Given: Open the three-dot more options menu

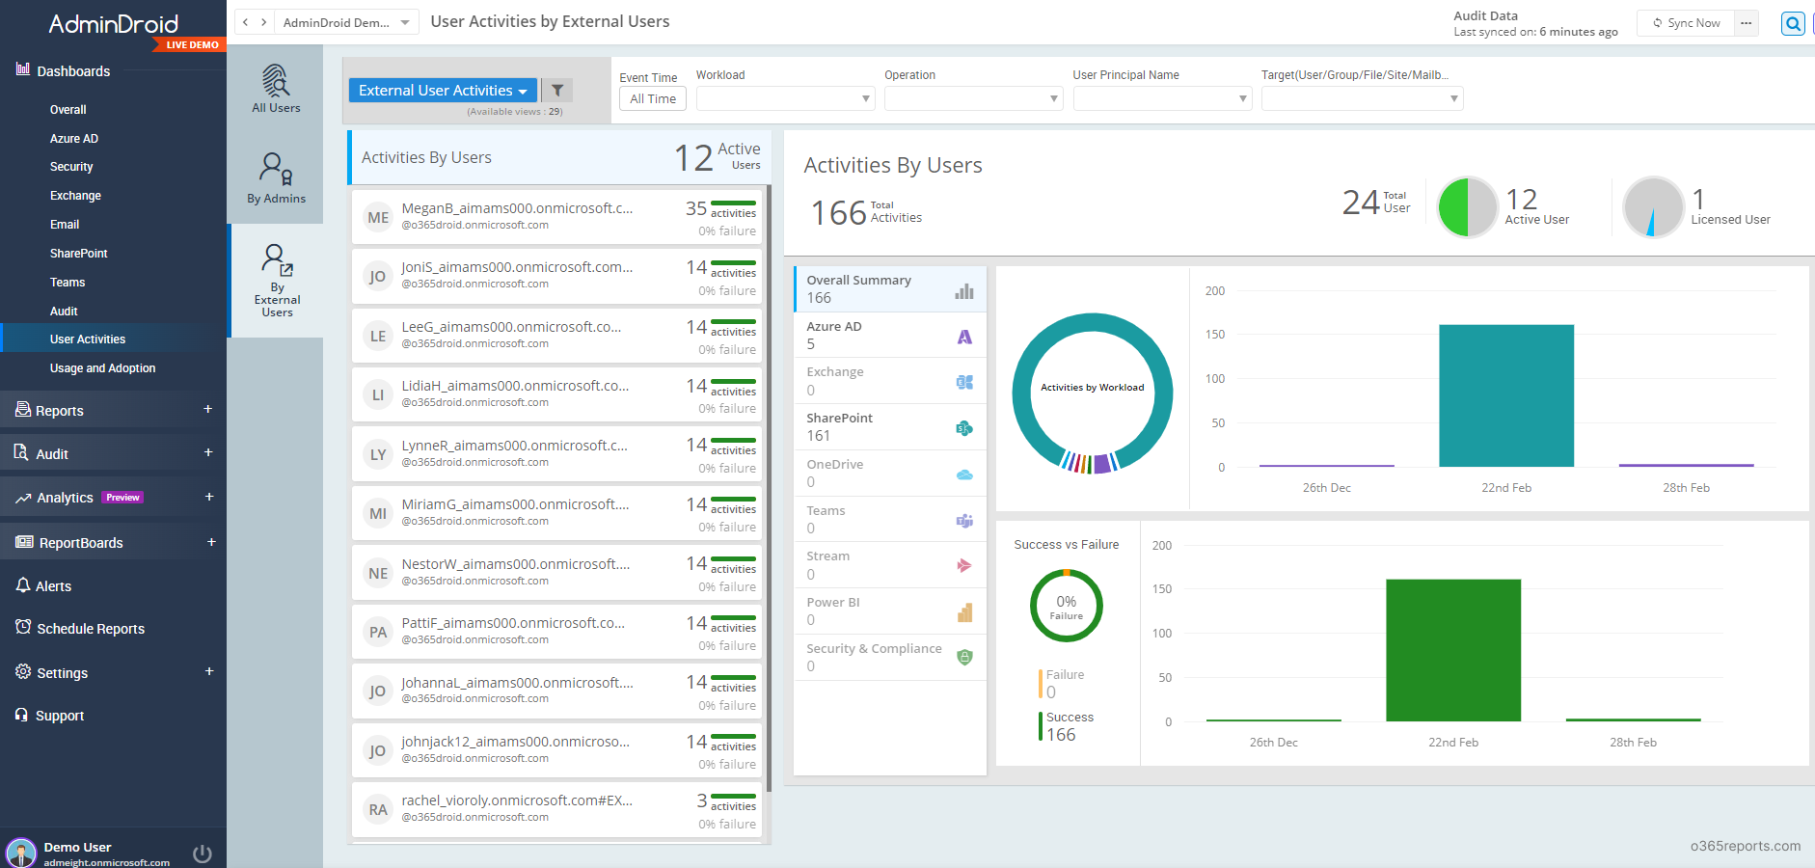Looking at the screenshot, I should [1747, 23].
